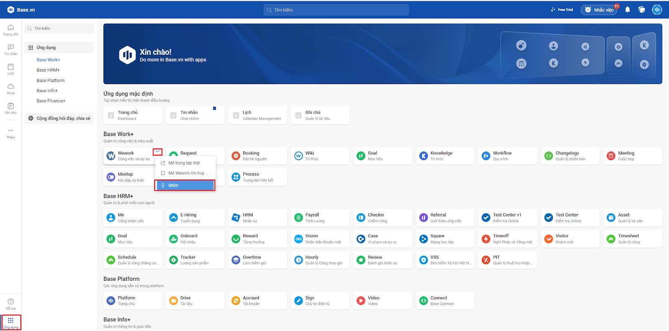Choose Ghim in the context menu
This screenshot has height=331, width=669.
185,185
